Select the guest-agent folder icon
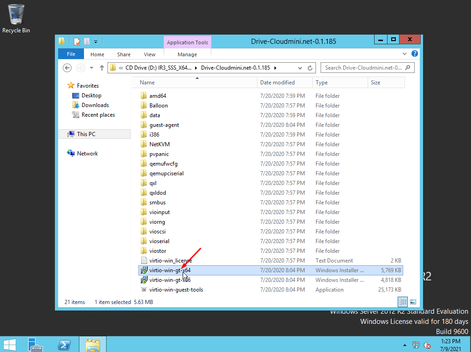This screenshot has height=352, width=471. click(144, 125)
